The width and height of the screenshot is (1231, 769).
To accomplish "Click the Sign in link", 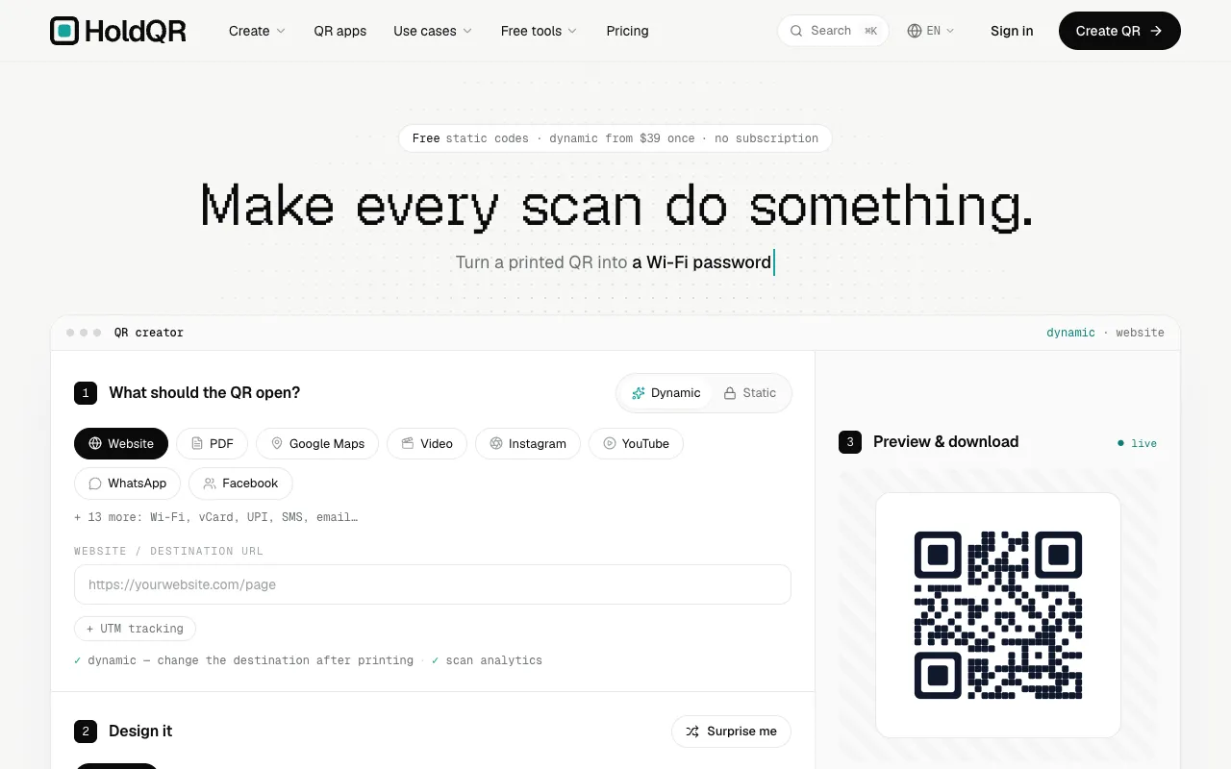I will (x=1012, y=31).
